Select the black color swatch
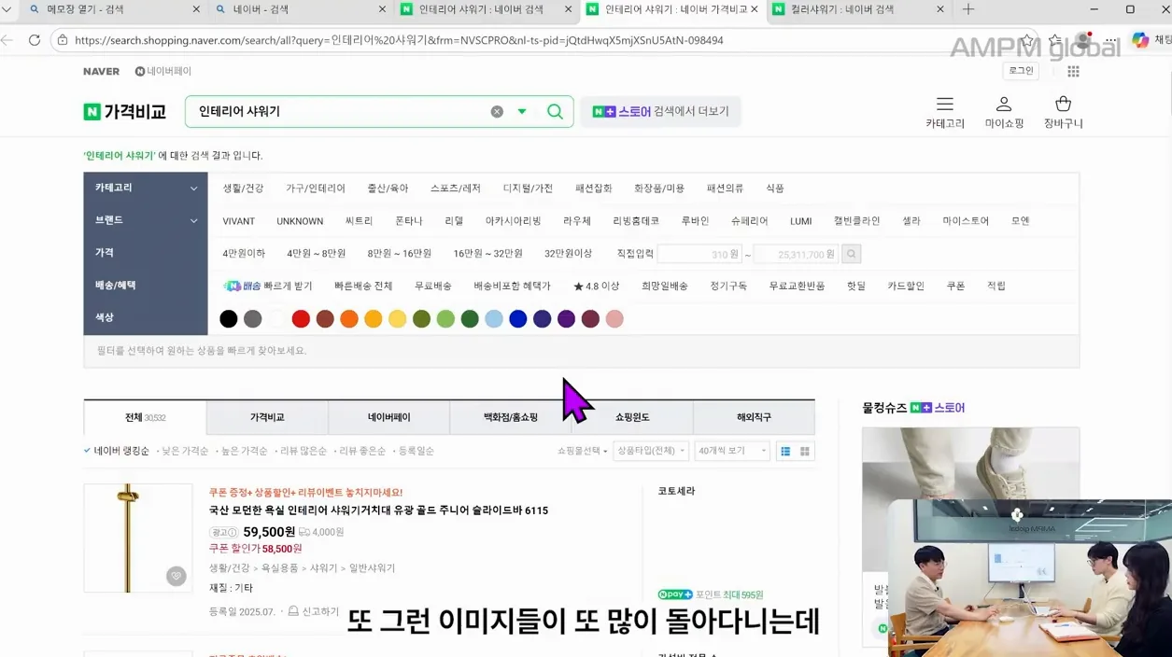This screenshot has width=1172, height=657. pos(228,319)
